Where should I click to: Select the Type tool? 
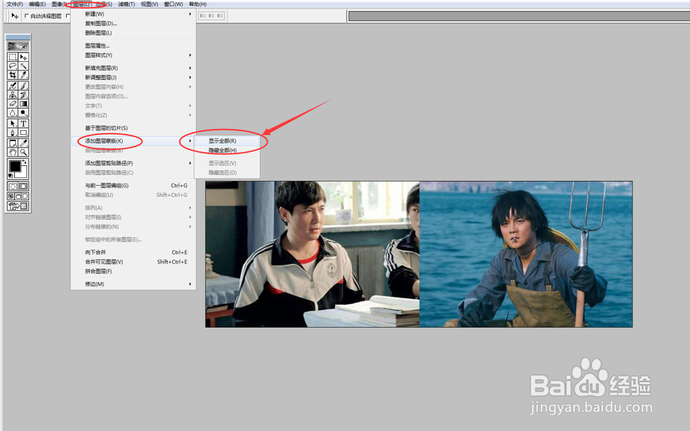tap(23, 123)
